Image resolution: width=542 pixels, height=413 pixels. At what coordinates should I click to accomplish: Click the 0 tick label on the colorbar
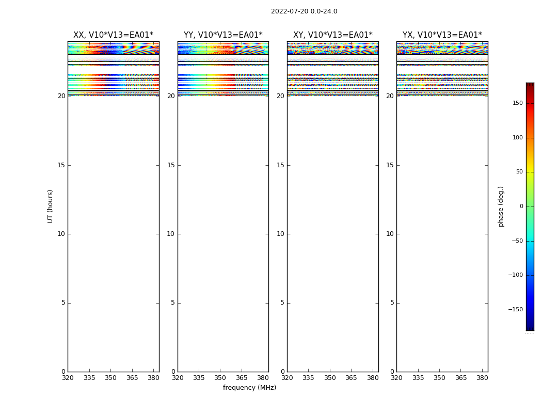point(520,206)
